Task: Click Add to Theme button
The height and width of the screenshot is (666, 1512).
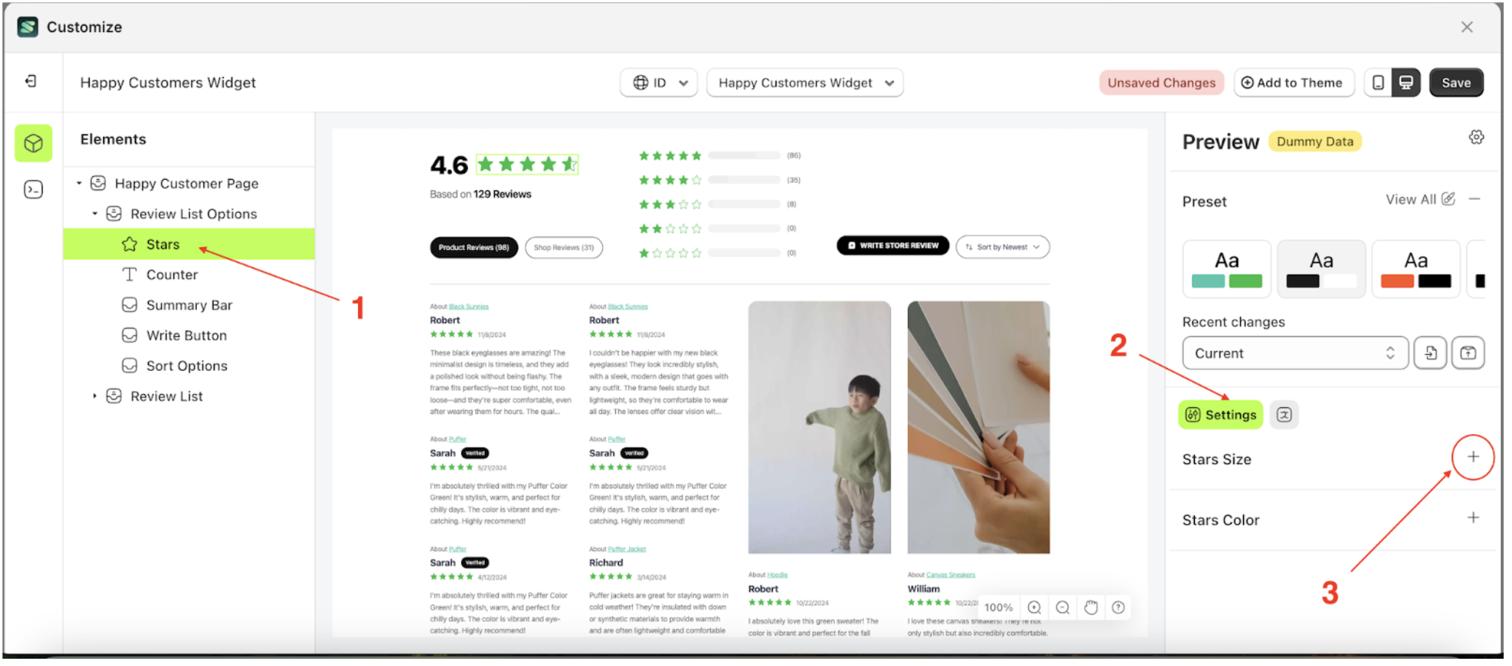Action: 1293,82
